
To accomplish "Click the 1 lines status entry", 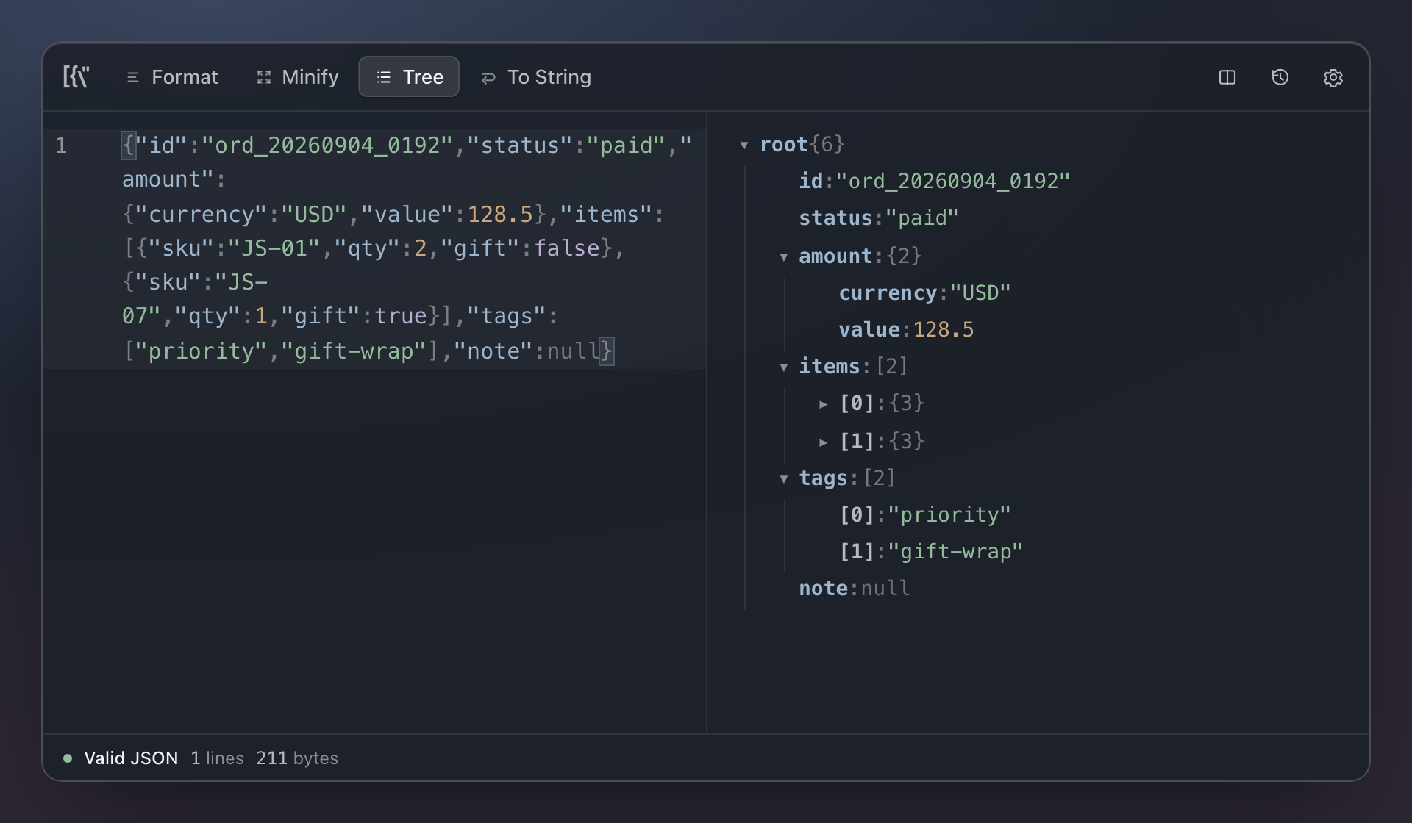I will [217, 758].
